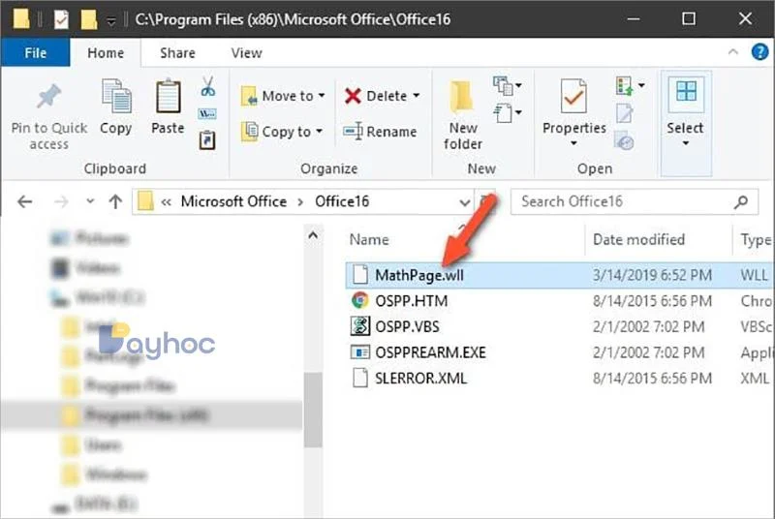Click the OSPP.HTM file name
775x519 pixels.
411,301
